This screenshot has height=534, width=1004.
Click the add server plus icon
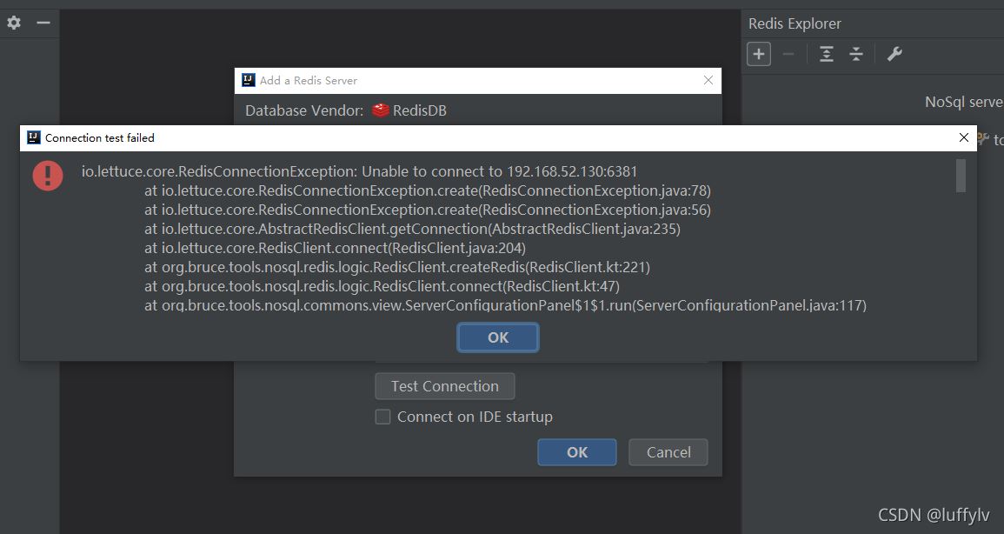click(759, 54)
